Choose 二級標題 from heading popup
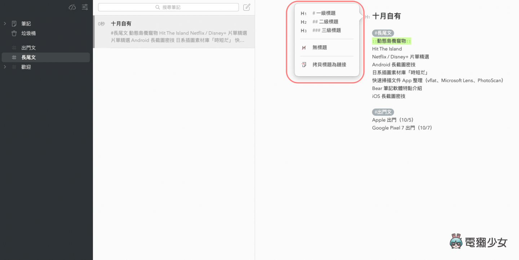Image resolution: width=519 pixels, height=260 pixels. coord(328,22)
